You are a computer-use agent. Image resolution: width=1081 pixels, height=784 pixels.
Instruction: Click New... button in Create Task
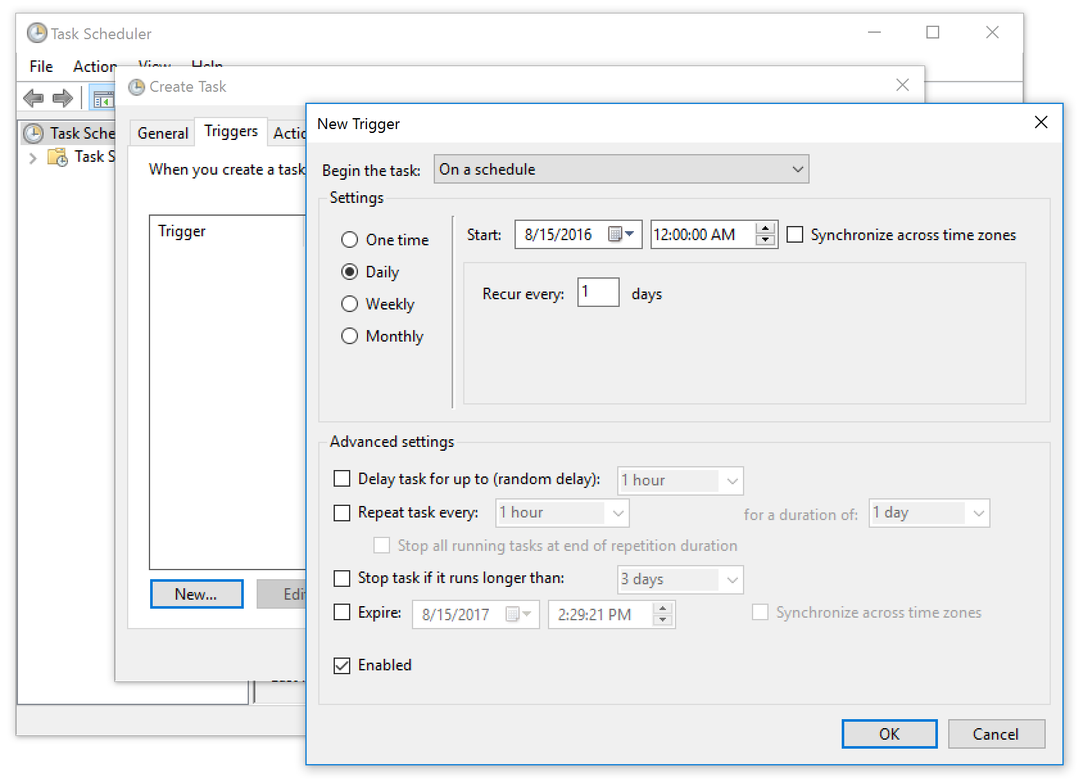196,594
